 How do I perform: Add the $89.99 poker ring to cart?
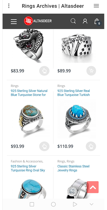coord(91,71)
